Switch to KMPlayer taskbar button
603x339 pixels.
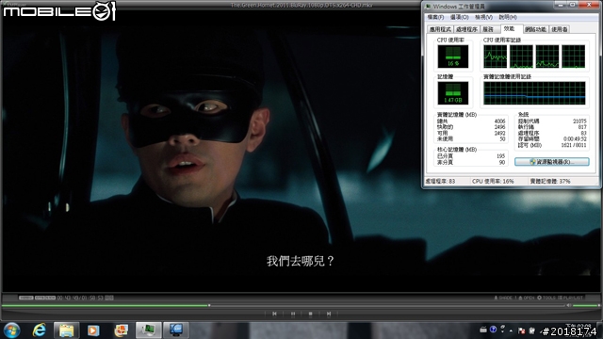coord(176,331)
